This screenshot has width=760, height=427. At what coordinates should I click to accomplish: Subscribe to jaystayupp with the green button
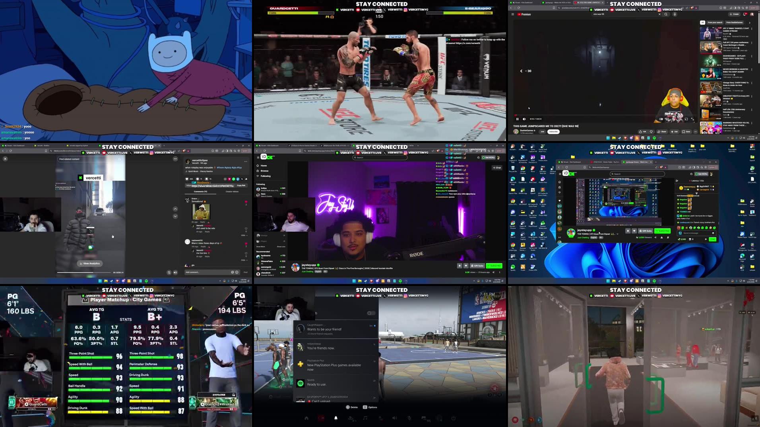coord(494,266)
